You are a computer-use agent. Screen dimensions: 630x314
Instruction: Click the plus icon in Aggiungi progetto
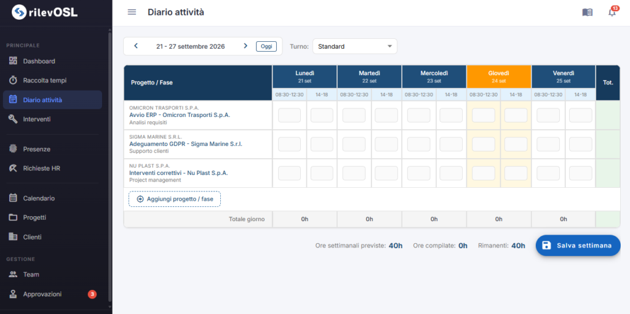140,199
